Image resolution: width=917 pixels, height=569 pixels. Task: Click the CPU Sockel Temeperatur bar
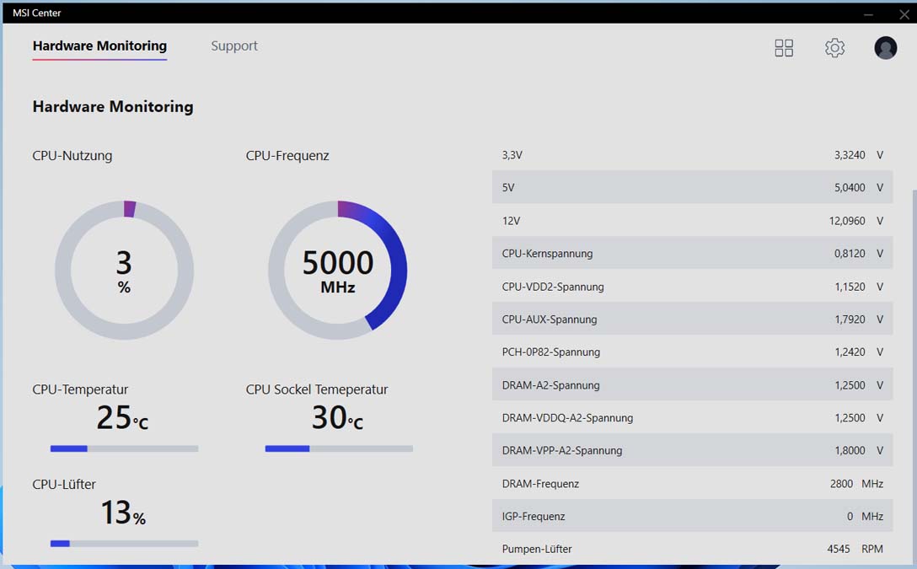(x=339, y=448)
